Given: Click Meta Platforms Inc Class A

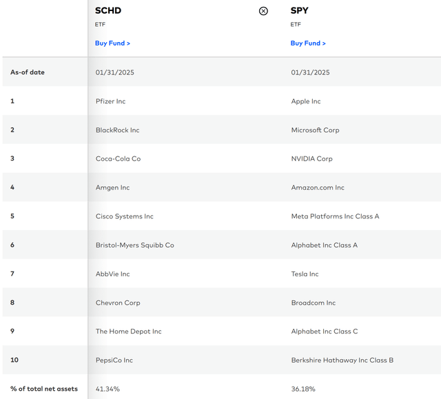Looking at the screenshot, I should click(335, 216).
